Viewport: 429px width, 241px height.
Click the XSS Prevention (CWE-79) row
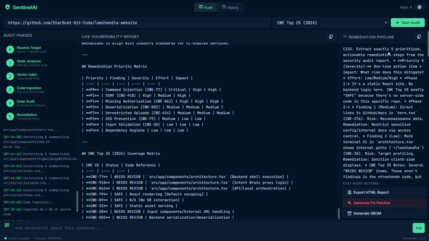(x=144, y=119)
